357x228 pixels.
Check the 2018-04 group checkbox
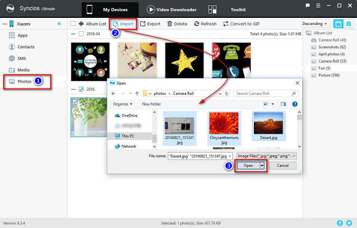point(81,34)
